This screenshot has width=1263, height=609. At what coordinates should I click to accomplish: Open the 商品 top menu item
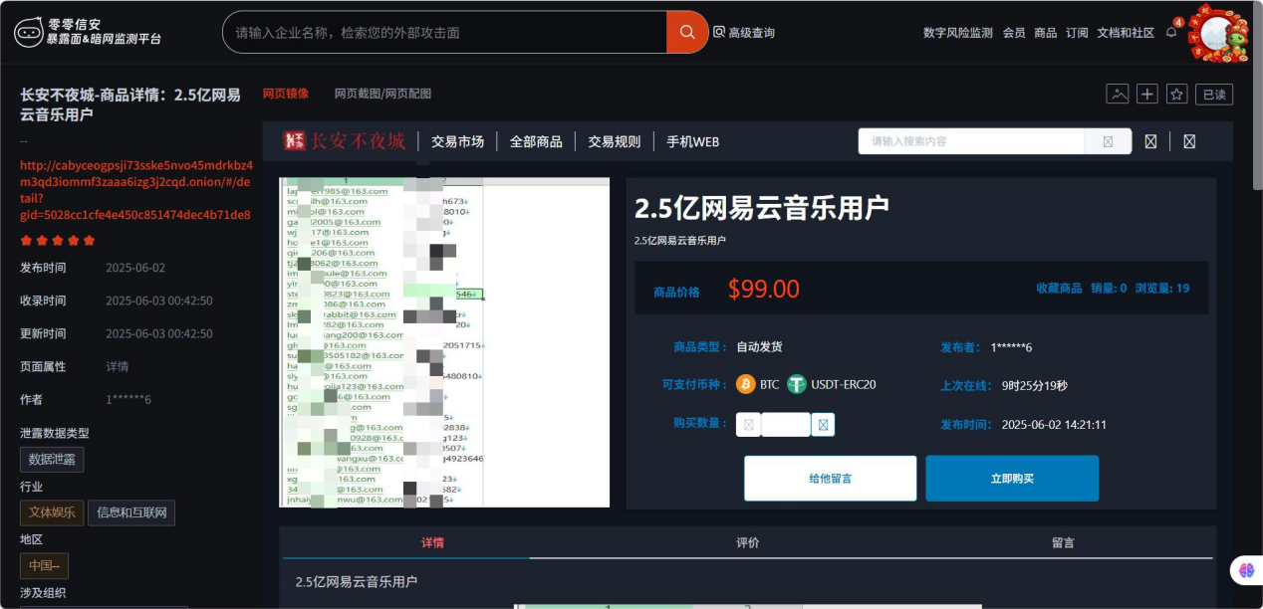point(1045,32)
